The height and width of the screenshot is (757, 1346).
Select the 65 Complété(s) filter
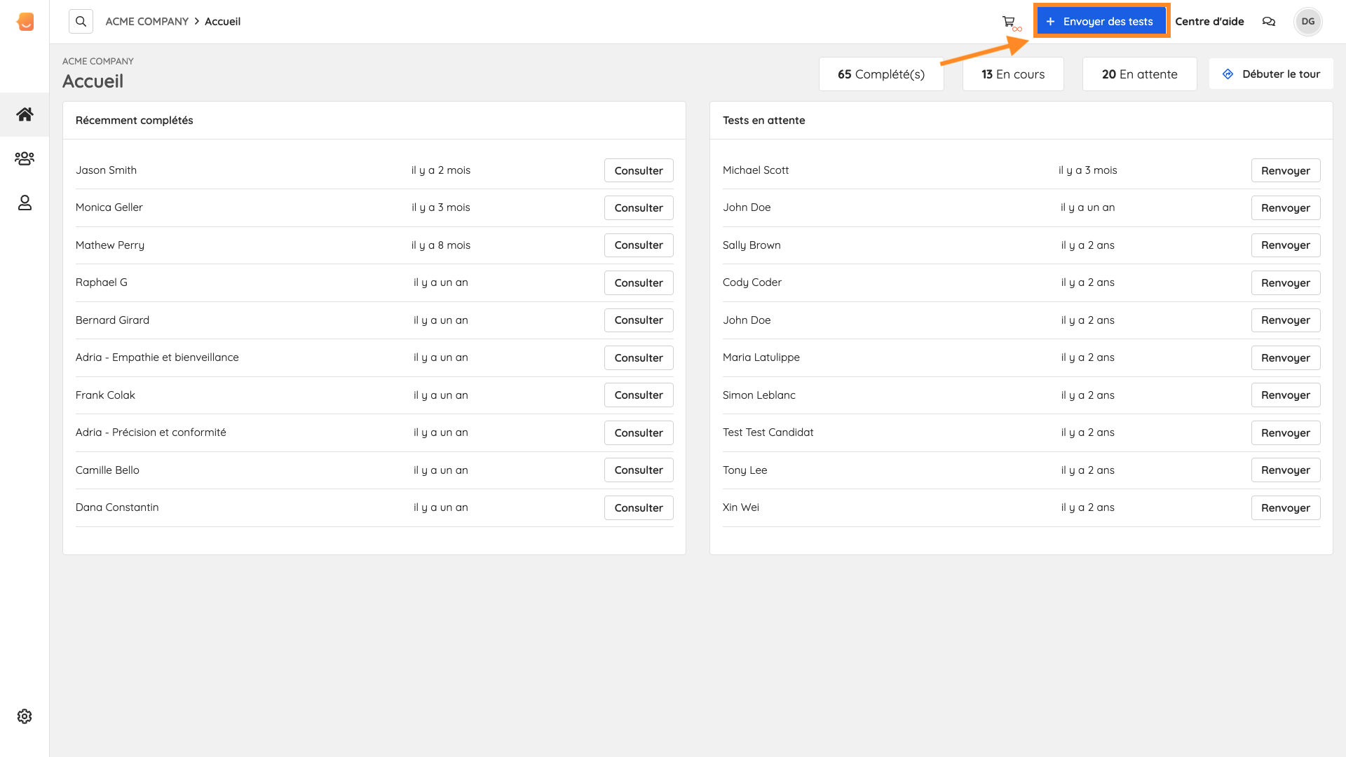(x=881, y=74)
